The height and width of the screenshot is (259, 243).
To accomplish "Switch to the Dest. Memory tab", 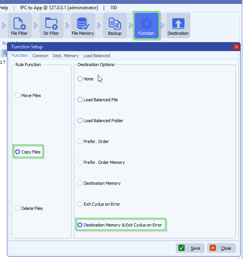I will click(66, 56).
